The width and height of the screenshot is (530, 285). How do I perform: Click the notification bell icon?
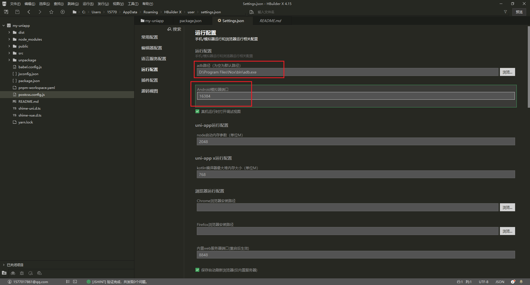521,282
